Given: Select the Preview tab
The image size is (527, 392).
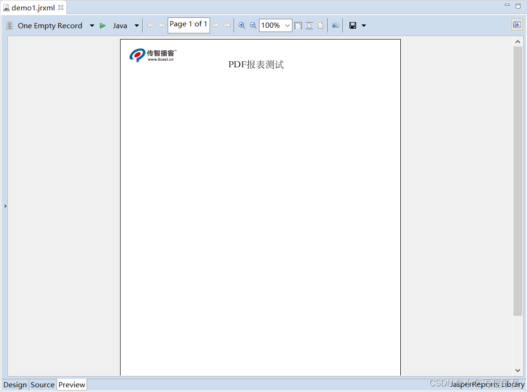Looking at the screenshot, I should pos(72,384).
